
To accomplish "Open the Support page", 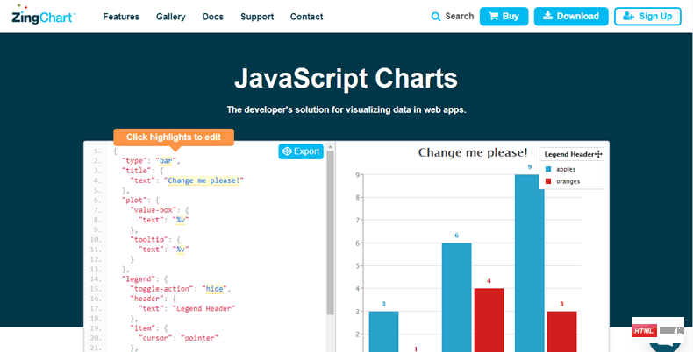I will click(x=257, y=17).
